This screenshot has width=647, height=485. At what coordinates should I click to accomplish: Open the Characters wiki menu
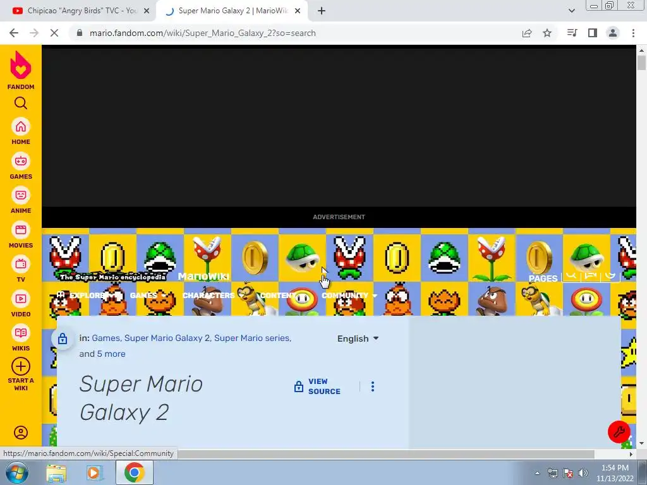coord(213,296)
